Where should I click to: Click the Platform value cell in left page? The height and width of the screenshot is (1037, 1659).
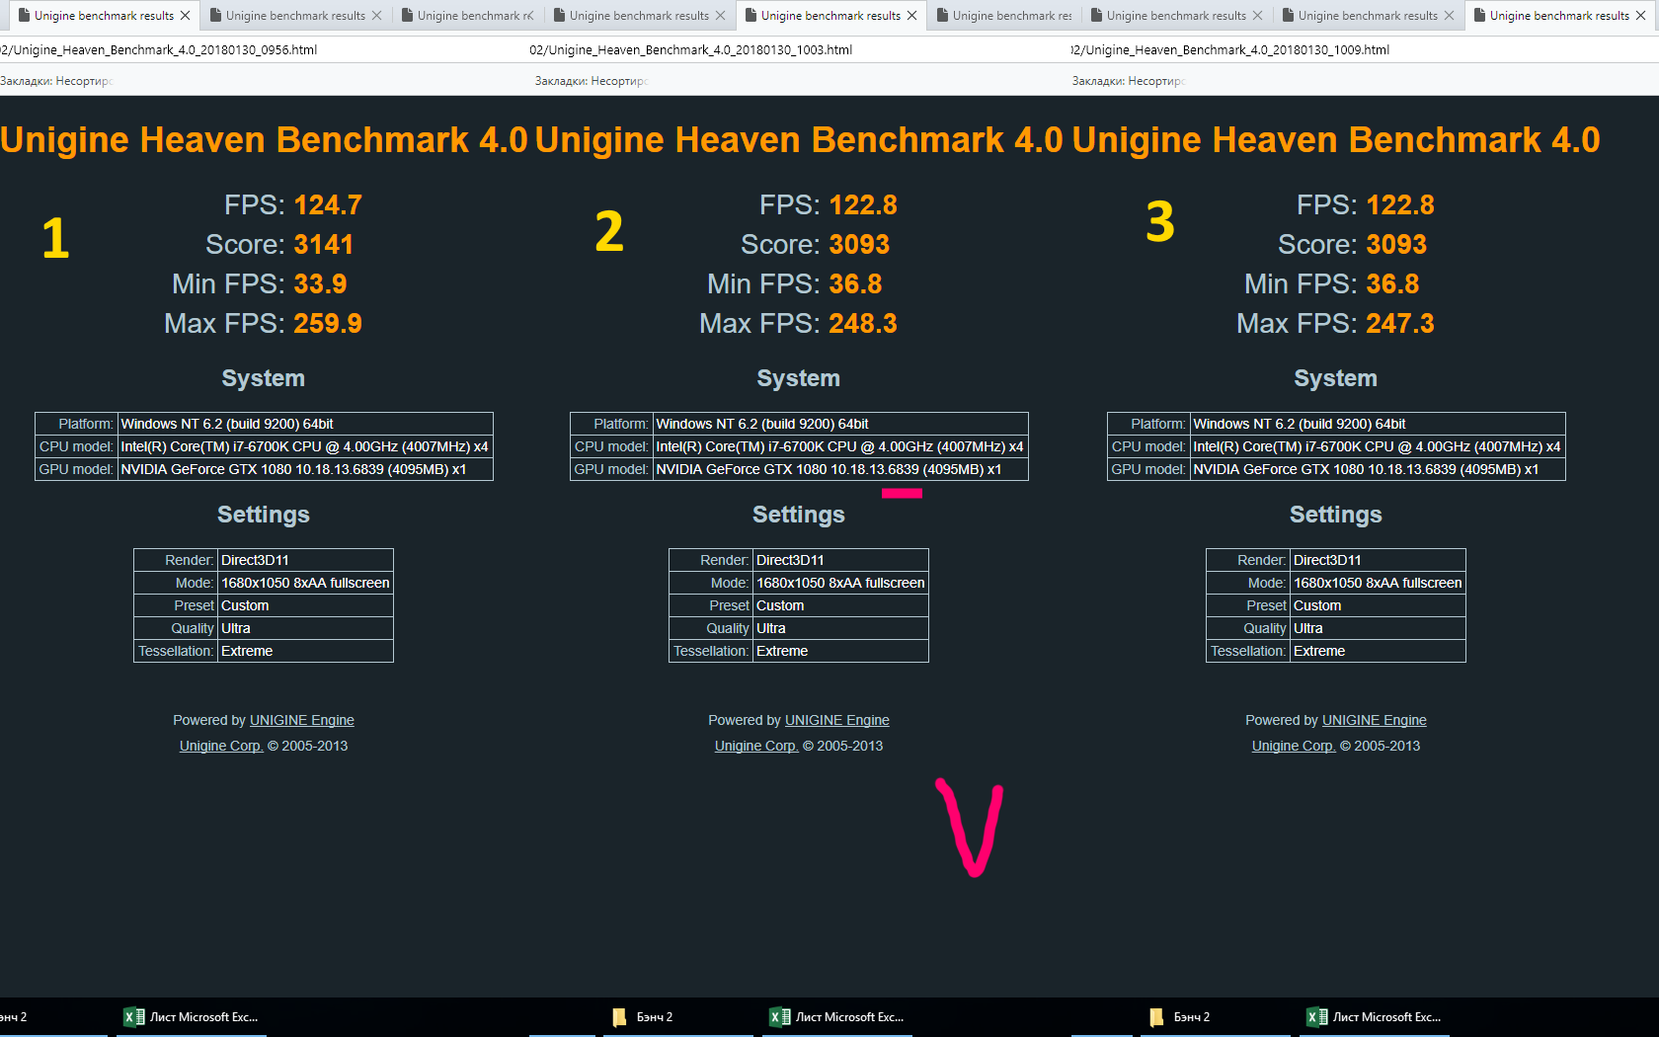pos(305,424)
